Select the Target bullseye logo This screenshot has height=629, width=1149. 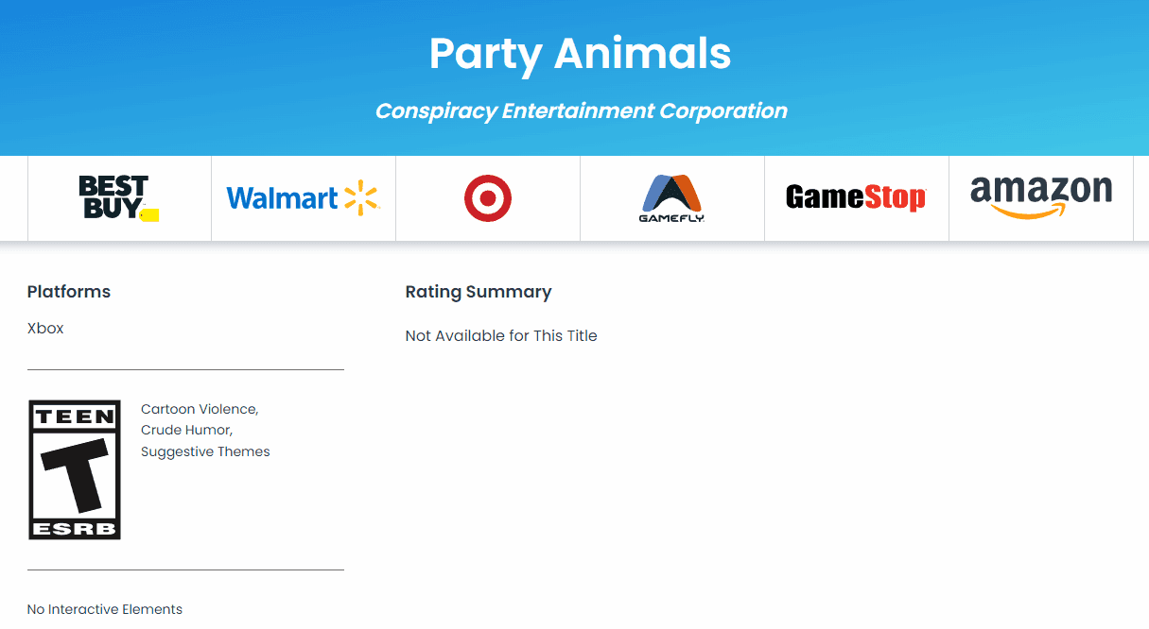pyautogui.click(x=488, y=198)
